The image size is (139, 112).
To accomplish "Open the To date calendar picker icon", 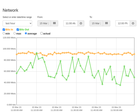I will tap(106, 23).
